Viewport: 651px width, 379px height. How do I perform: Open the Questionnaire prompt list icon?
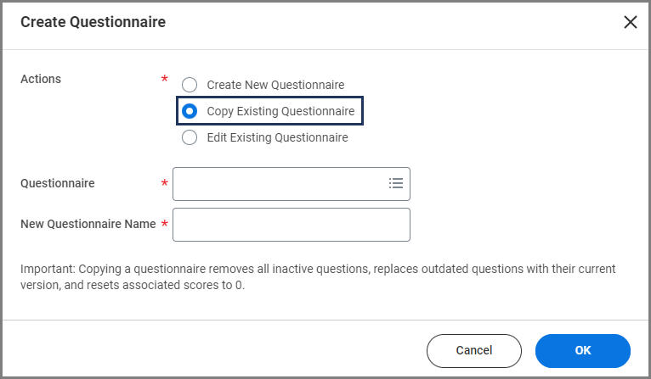click(x=395, y=183)
